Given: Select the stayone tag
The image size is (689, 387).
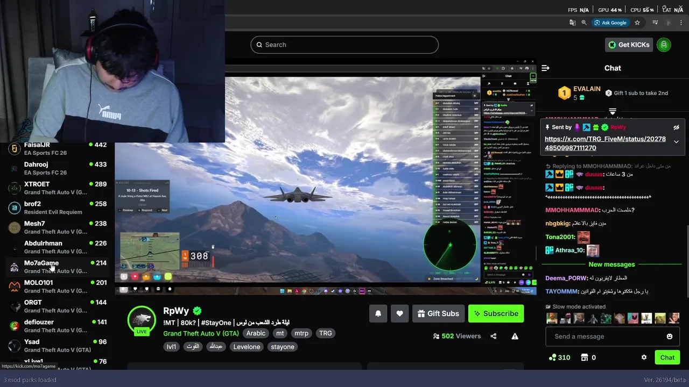Looking at the screenshot, I should coord(283,347).
